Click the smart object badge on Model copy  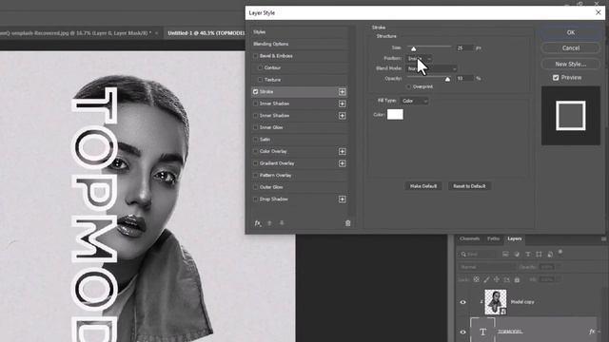[503, 311]
